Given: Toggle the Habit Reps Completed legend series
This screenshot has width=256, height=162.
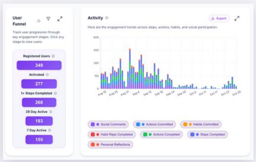Looking at the screenshot, I should (112, 134).
